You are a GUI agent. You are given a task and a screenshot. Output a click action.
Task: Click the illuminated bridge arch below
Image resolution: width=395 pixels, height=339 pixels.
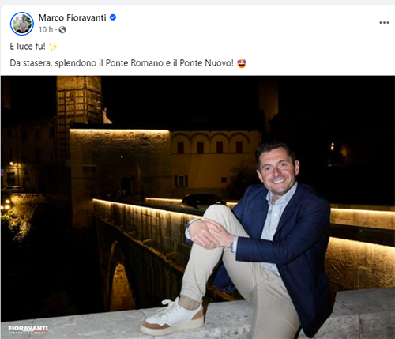click(x=121, y=284)
